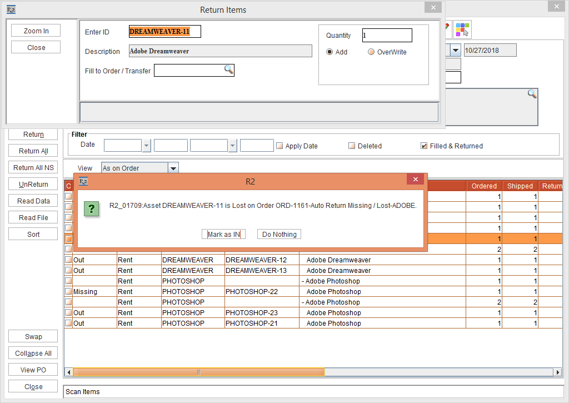Select the OverWrite radio option
Screen dimensions: 569x403
pyautogui.click(x=371, y=52)
